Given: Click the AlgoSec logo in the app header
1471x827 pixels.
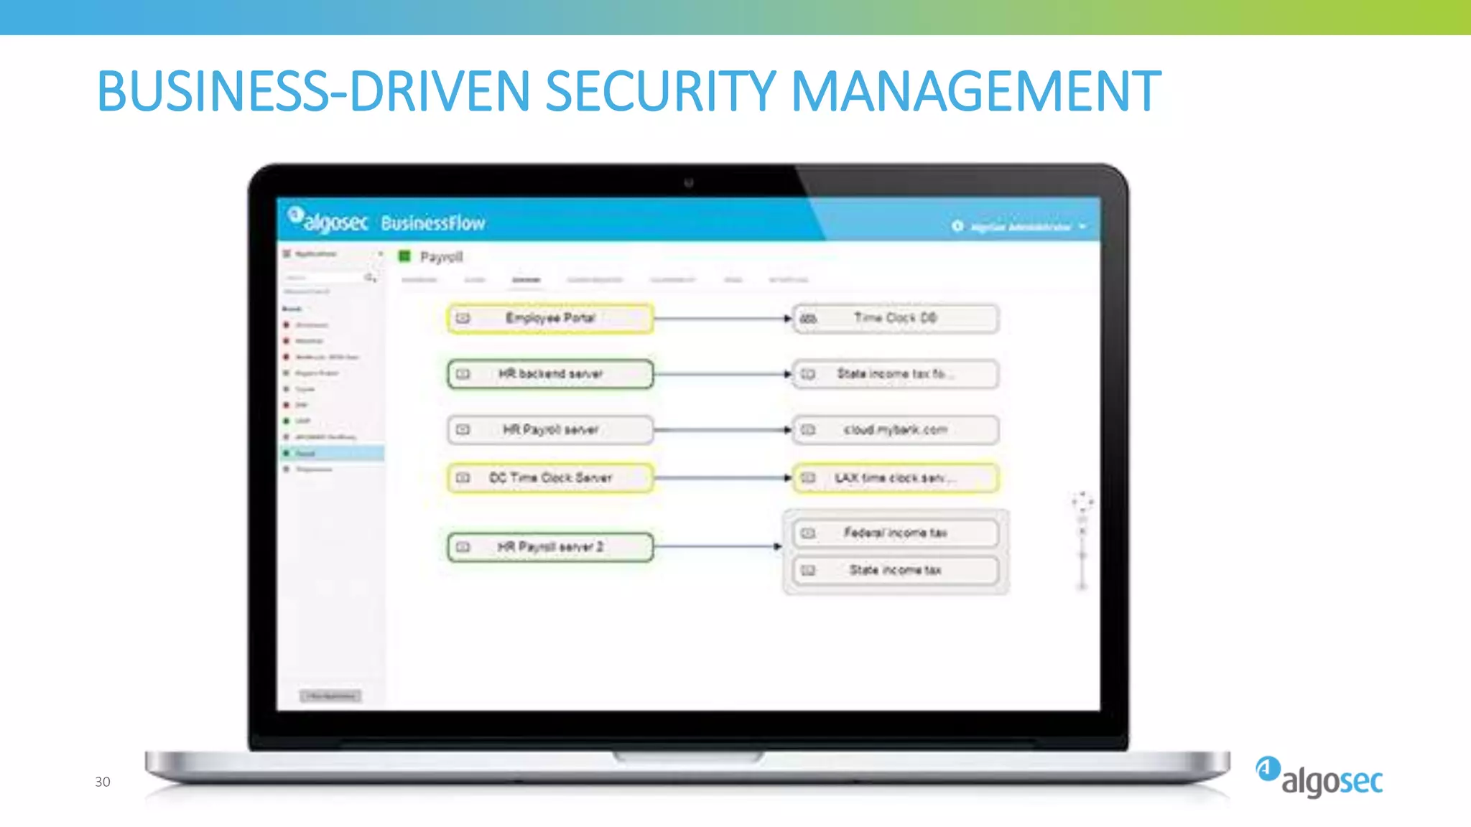Looking at the screenshot, I should click(x=328, y=220).
